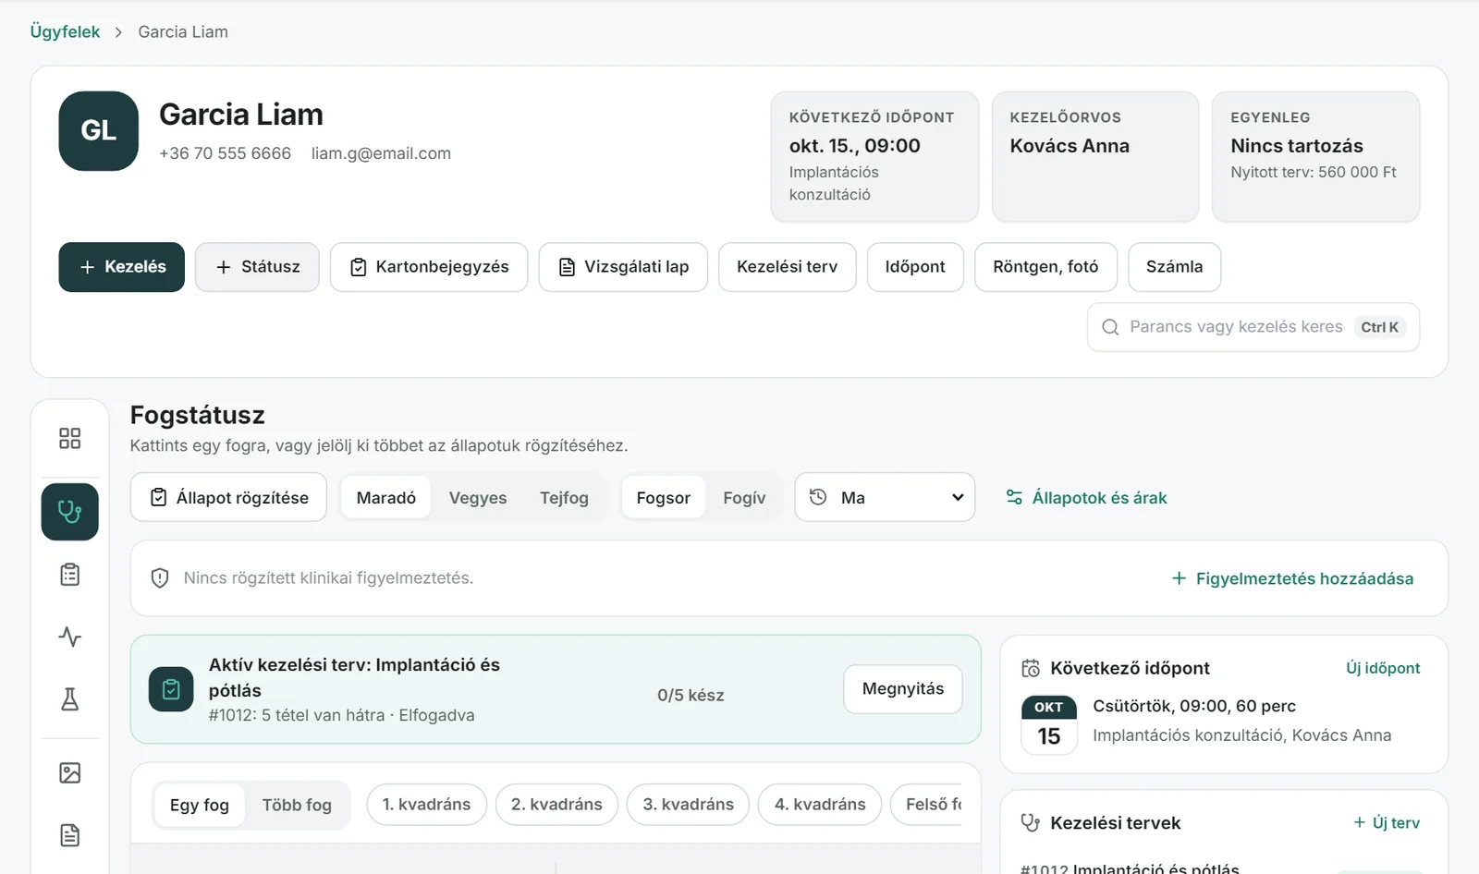Open the lab flask sidebar icon
Viewport: 1479px width, 874px height.
pyautogui.click(x=69, y=699)
